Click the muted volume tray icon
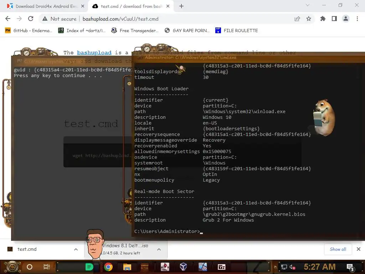 coord(292,267)
